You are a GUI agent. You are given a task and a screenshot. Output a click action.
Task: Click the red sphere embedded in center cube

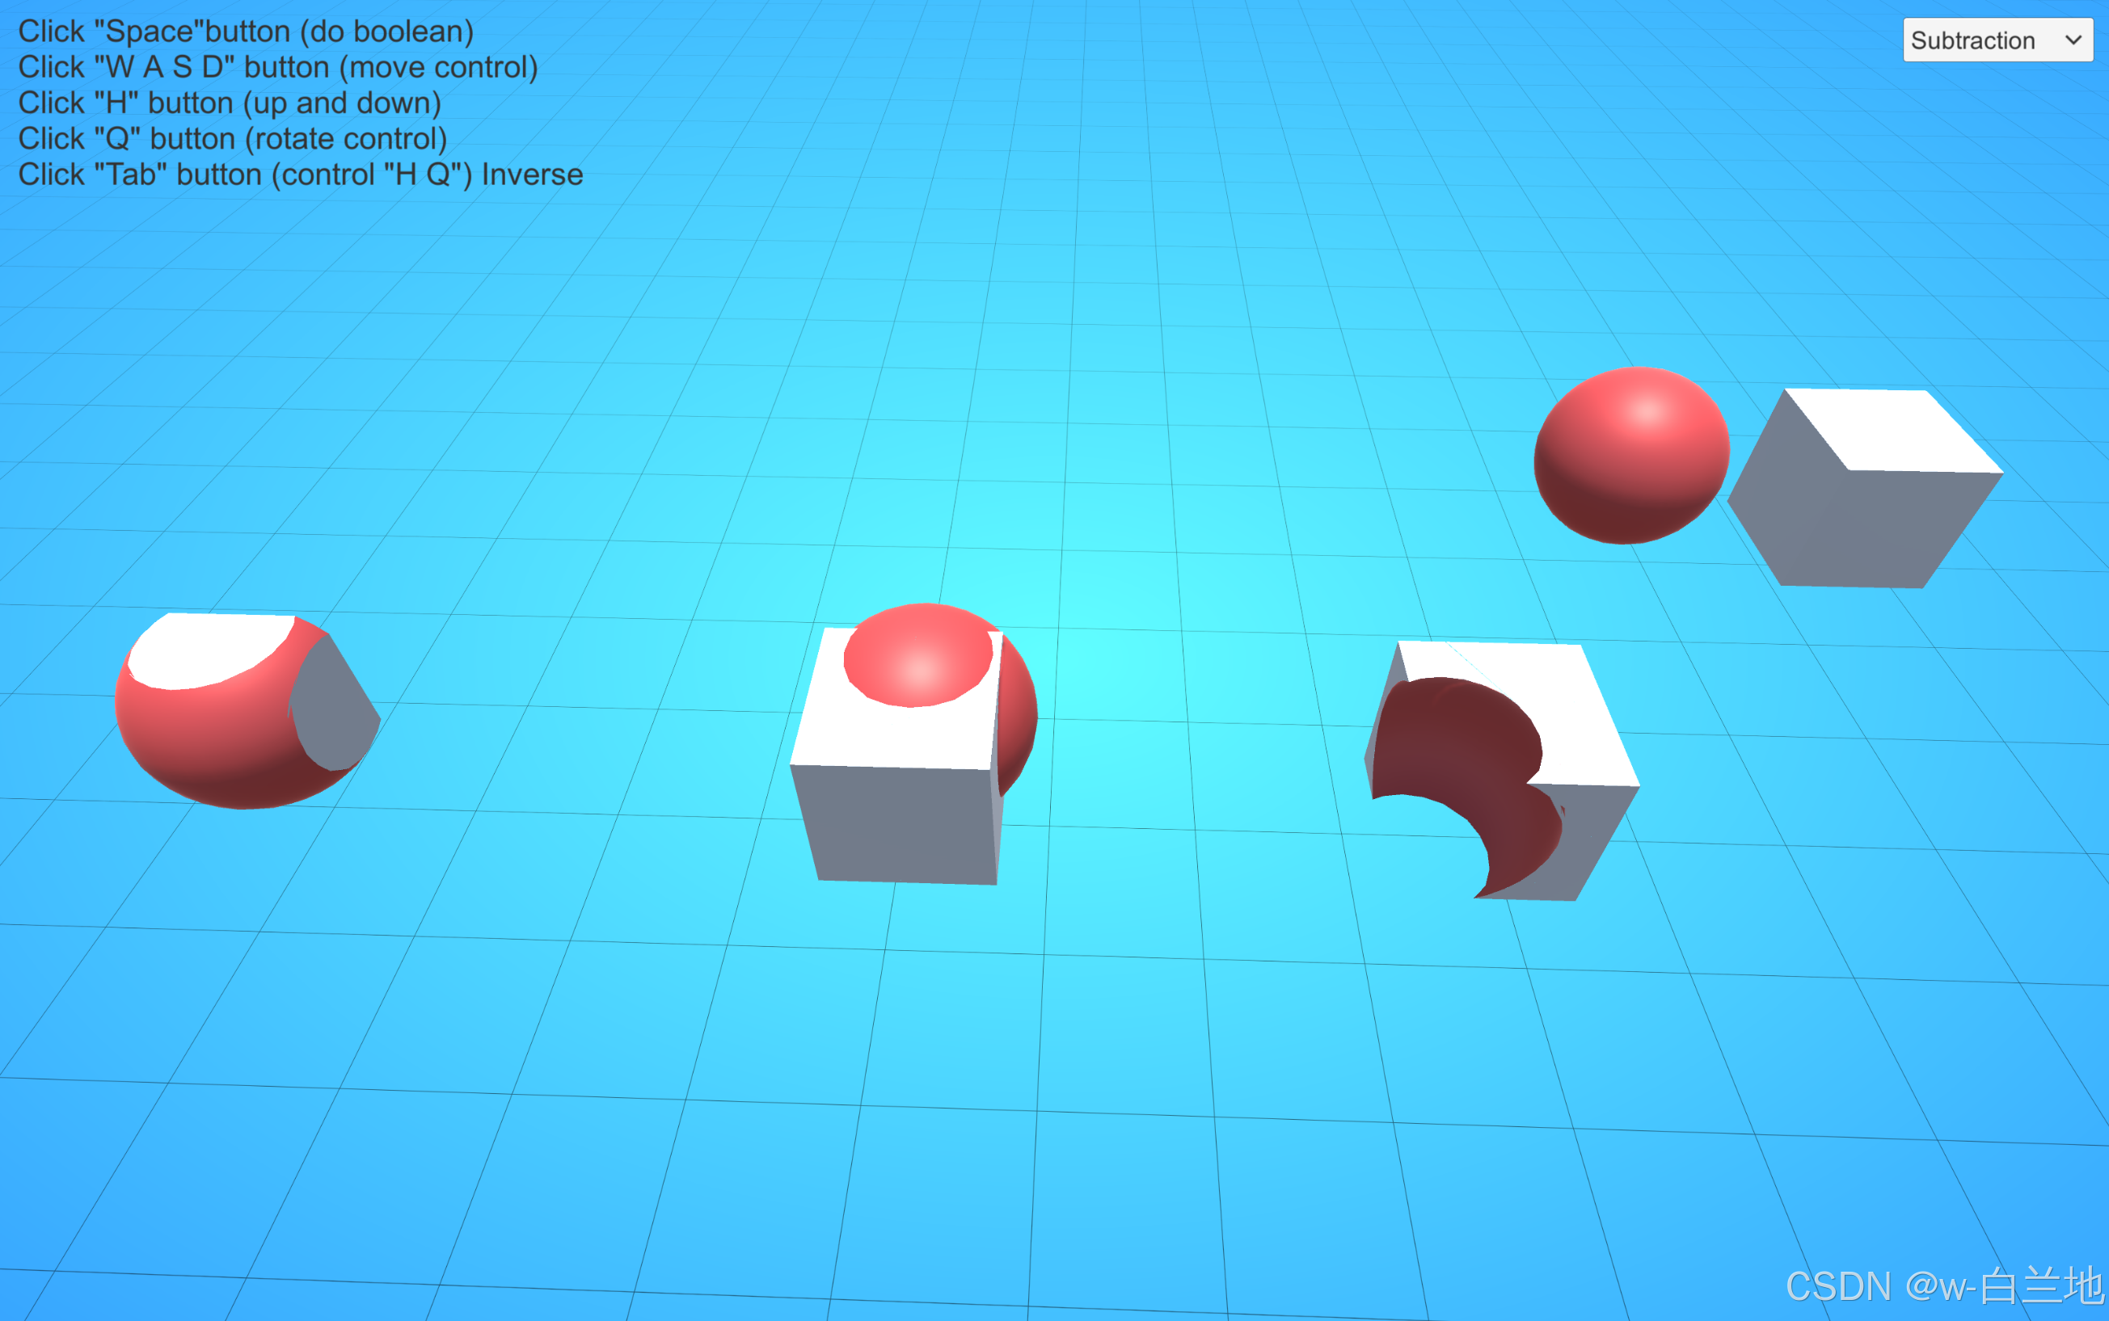tap(917, 655)
